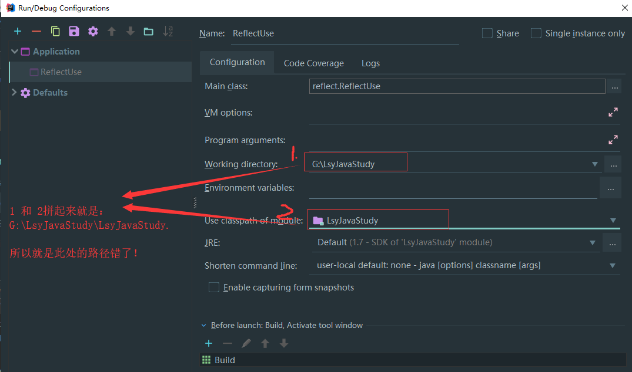Image resolution: width=632 pixels, height=372 pixels.
Task: Open the Logs tab
Action: [370, 63]
